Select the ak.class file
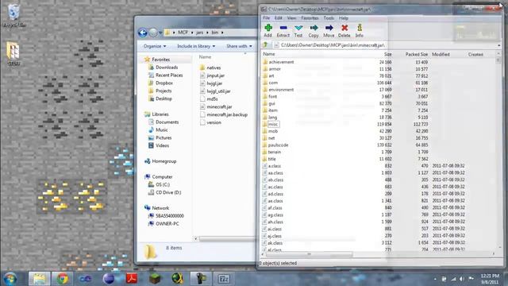The width and height of the screenshot is (508, 286). [x=275, y=243]
